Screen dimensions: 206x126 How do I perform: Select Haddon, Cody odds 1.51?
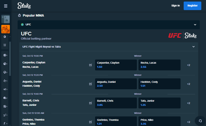click(x=159, y=84)
